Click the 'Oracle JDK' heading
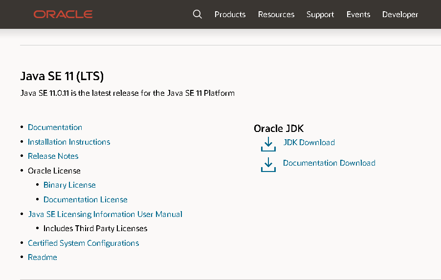Image resolution: width=441 pixels, height=280 pixels. 279,129
